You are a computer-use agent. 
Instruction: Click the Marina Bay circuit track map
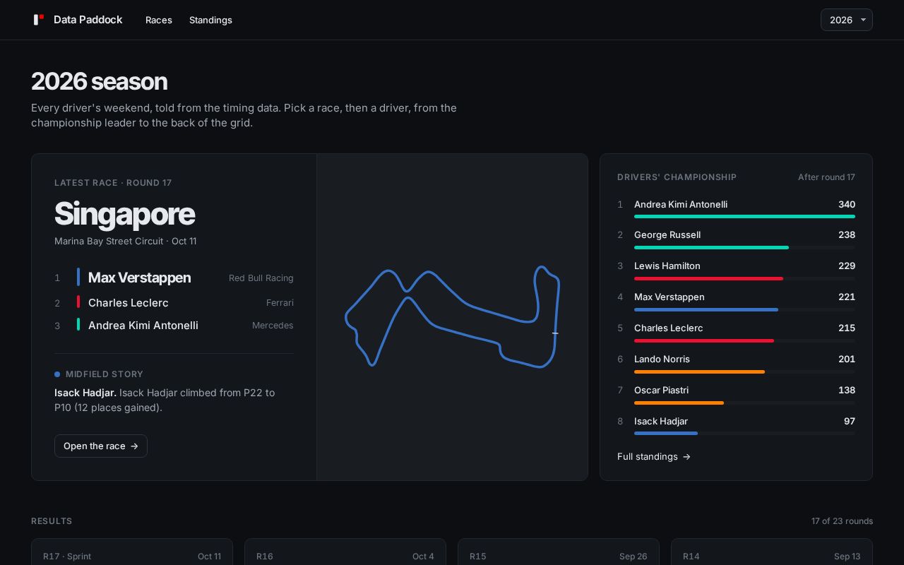pyautogui.click(x=452, y=317)
